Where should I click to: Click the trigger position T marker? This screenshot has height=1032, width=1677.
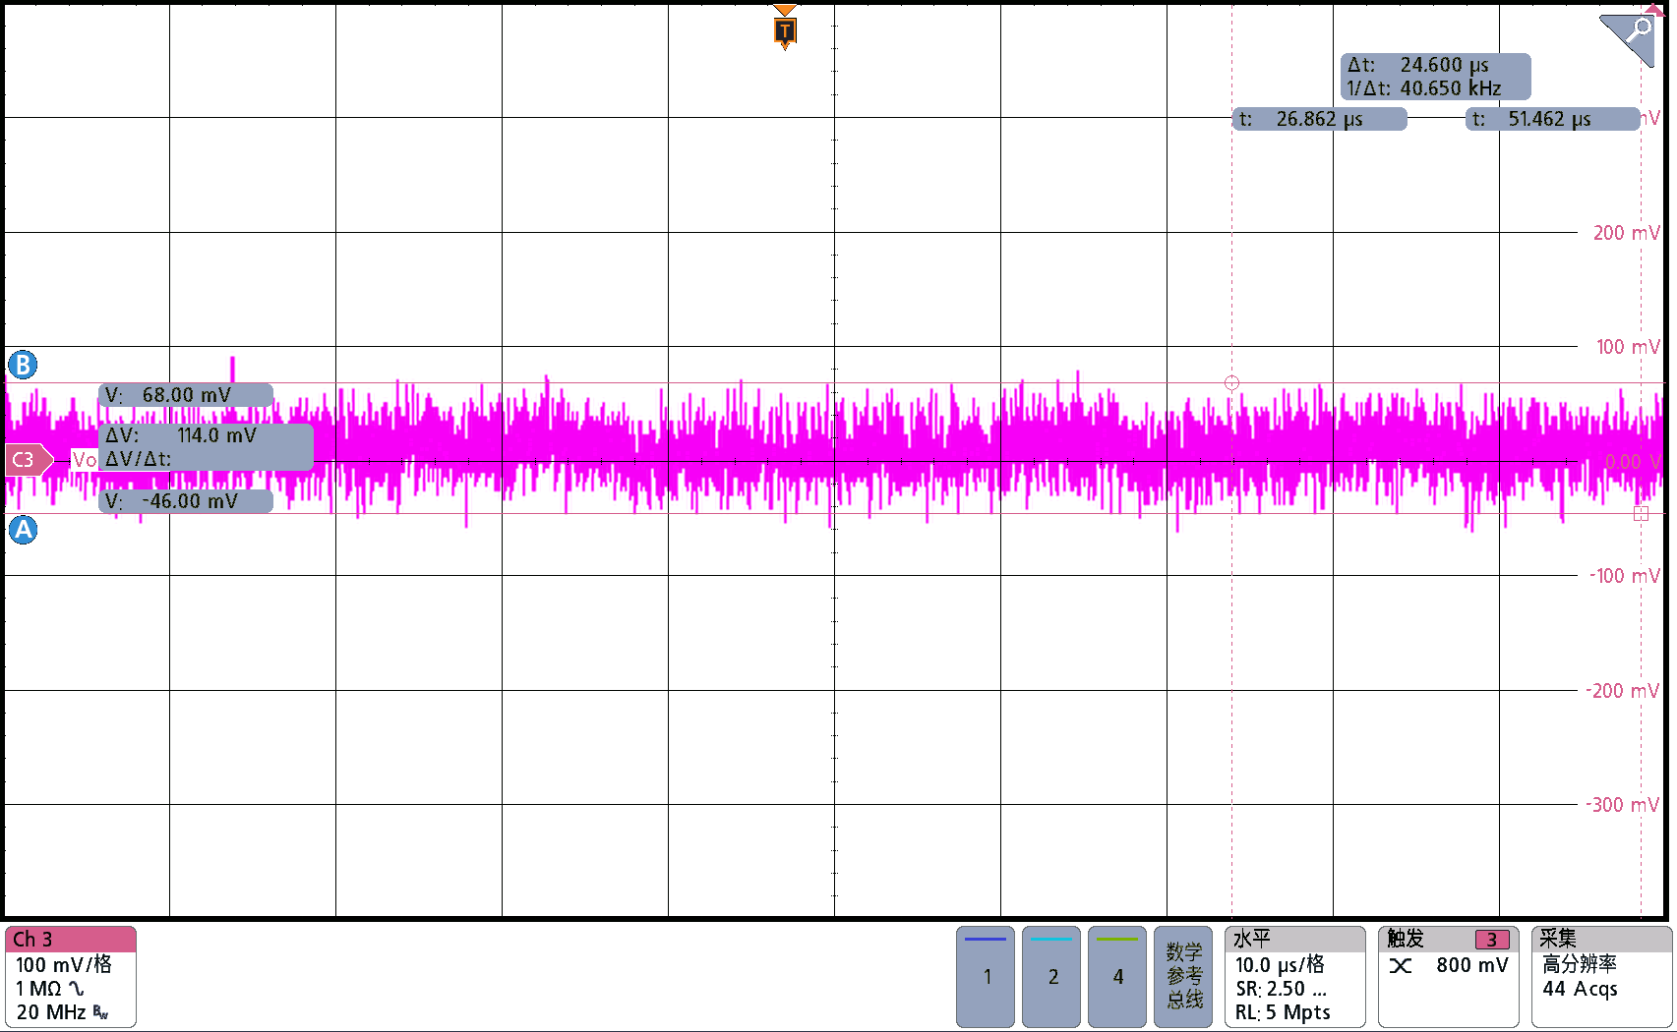click(x=784, y=30)
